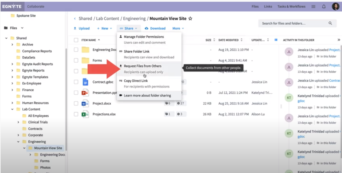Open the More dropdown in toolbar

(178, 28)
